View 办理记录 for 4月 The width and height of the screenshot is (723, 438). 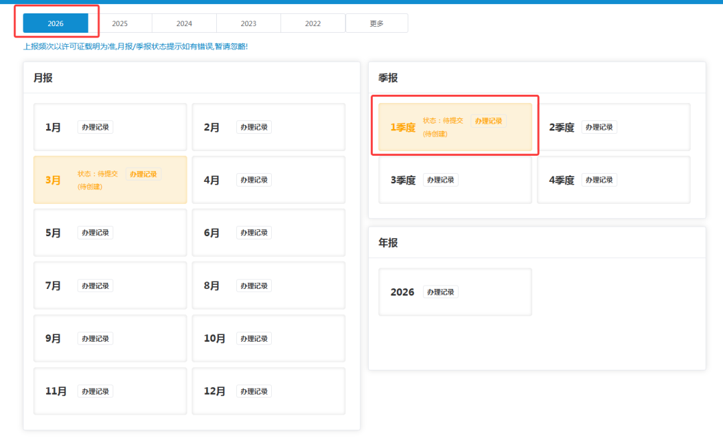point(254,180)
